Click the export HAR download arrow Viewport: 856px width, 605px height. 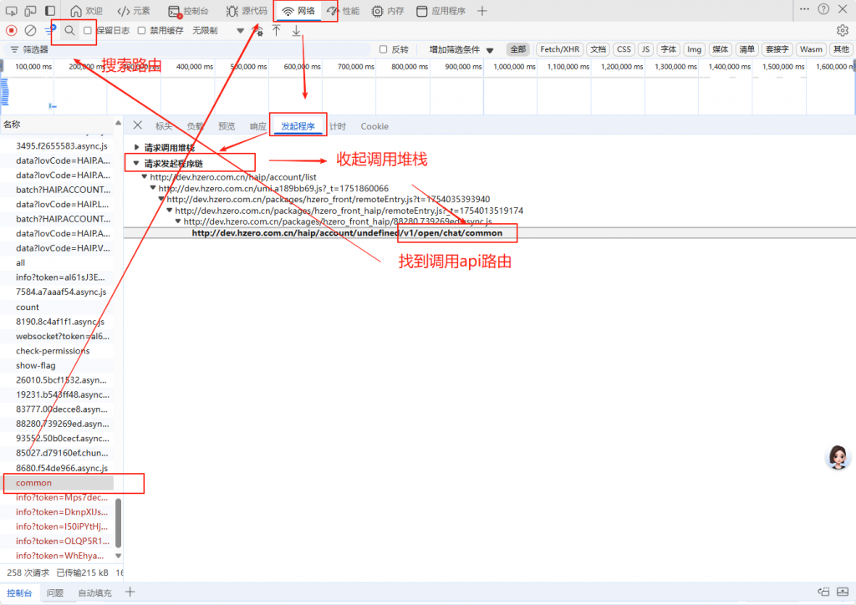[x=296, y=30]
